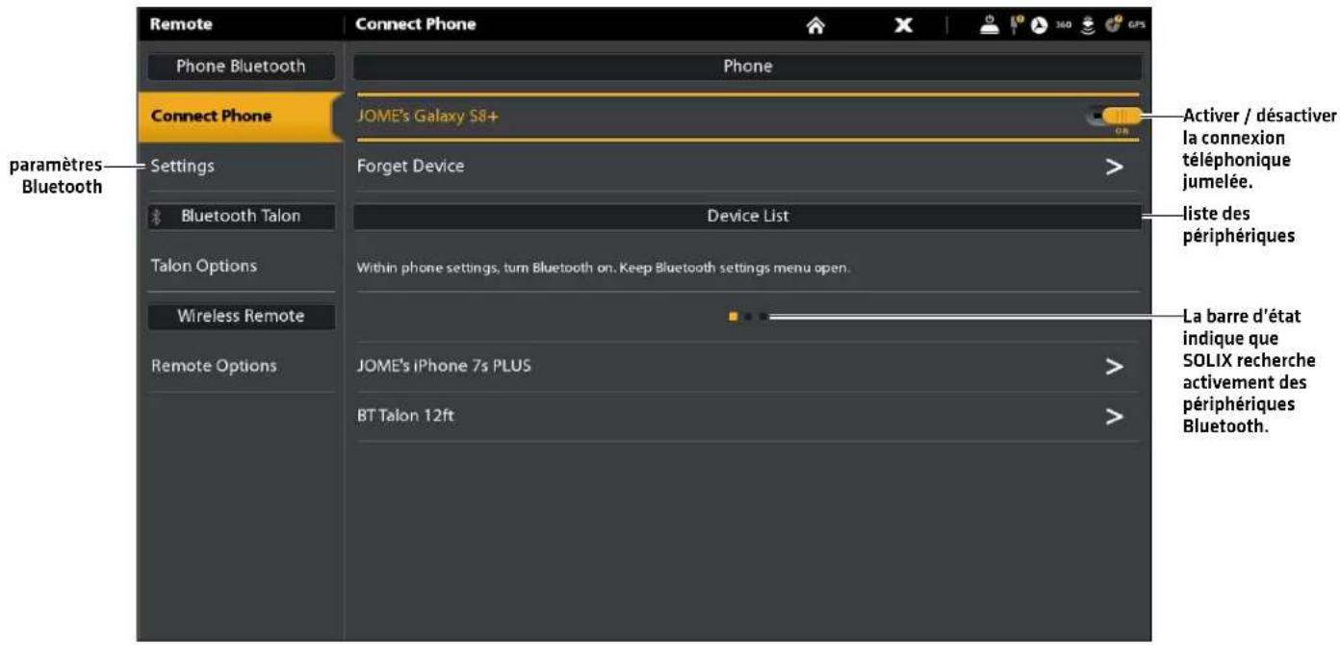
Task: Click the Bluetooth symbol beside Bluetooth Talon
Action: (x=156, y=217)
